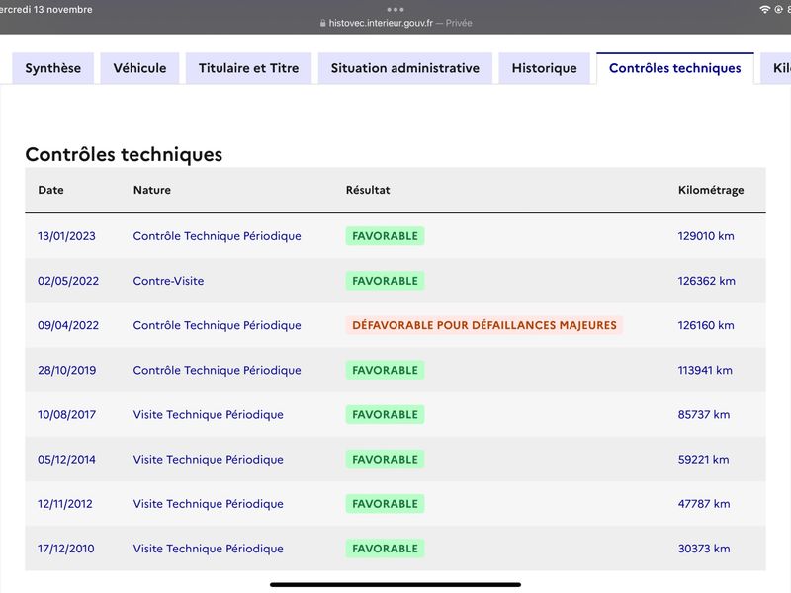Click the date 09/04/2022
The height and width of the screenshot is (593, 791).
click(68, 325)
